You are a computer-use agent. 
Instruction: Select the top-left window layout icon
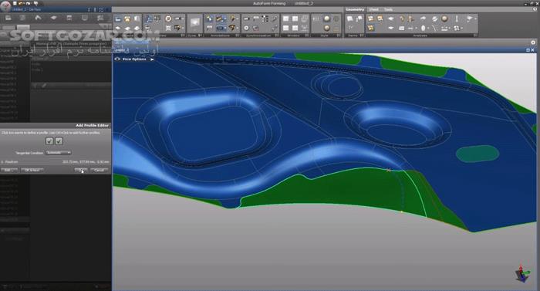[286, 19]
